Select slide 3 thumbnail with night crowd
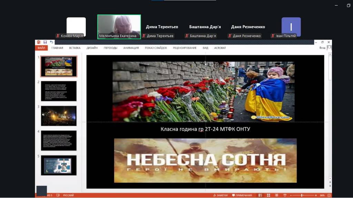 [x=59, y=115]
